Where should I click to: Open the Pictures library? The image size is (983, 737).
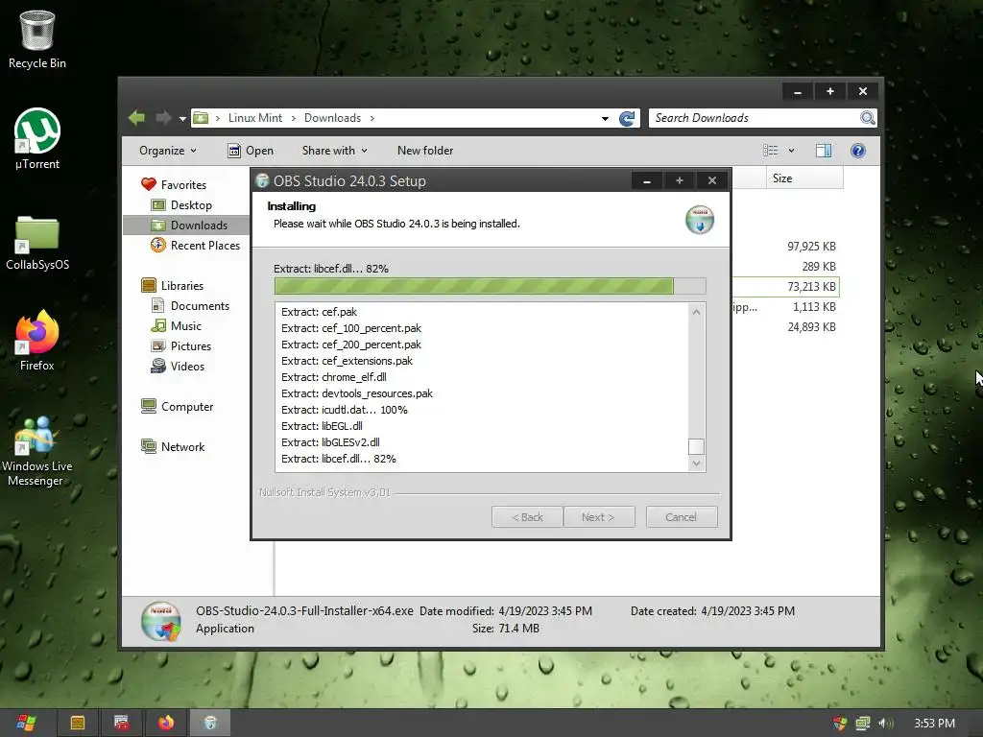coord(181,345)
